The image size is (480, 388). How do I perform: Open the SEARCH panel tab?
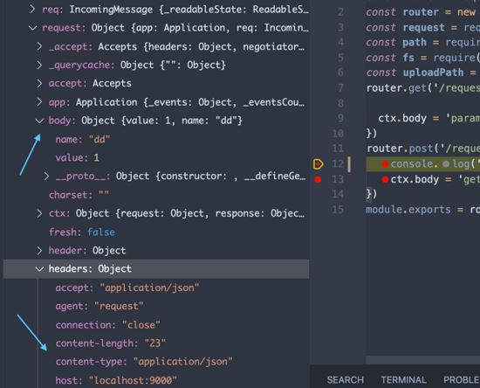click(345, 380)
